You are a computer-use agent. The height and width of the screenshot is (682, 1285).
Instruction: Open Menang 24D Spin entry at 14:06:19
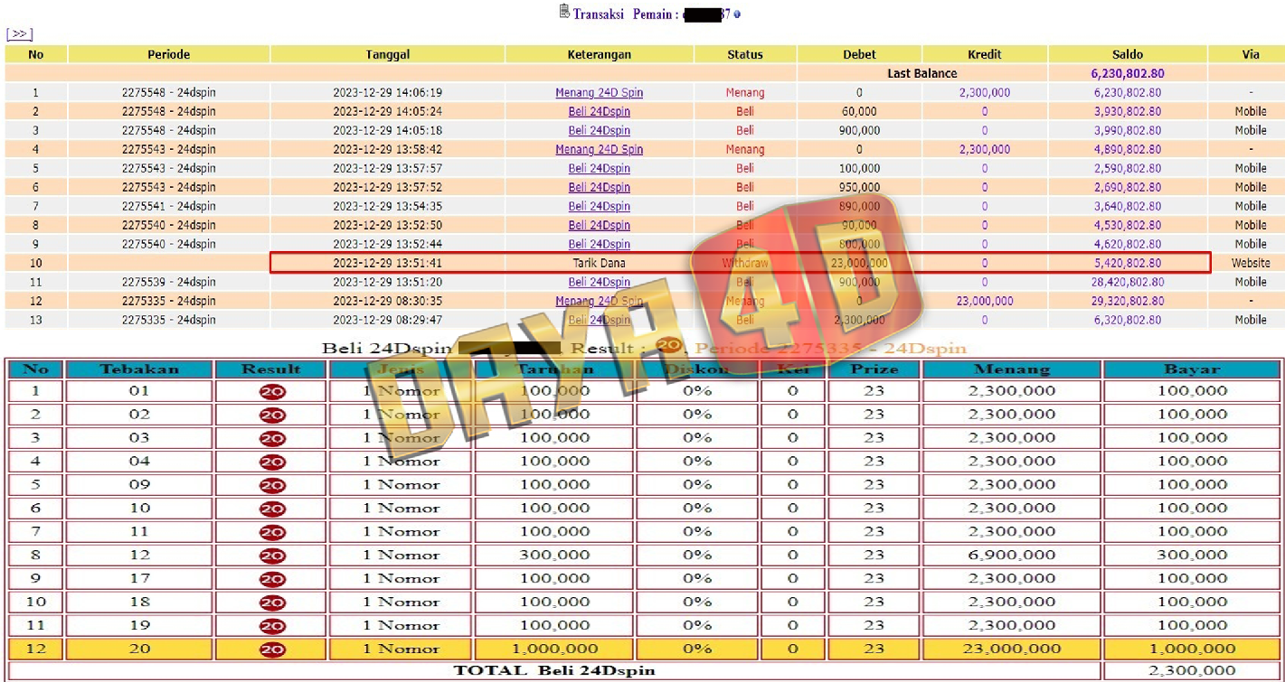click(599, 93)
